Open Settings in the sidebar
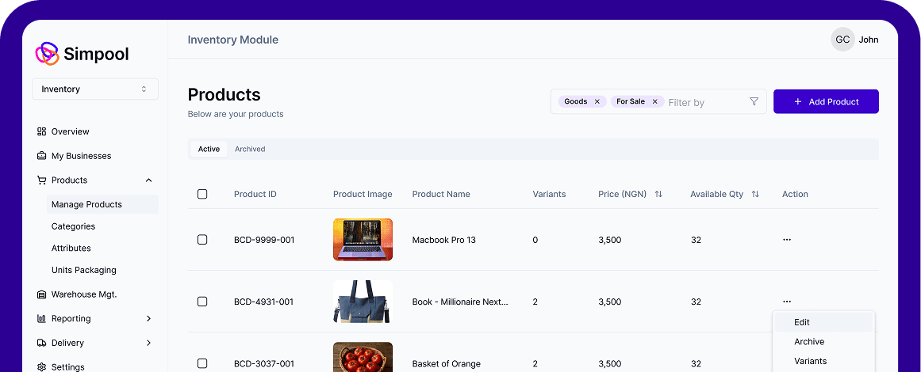921x372 pixels. [68, 367]
